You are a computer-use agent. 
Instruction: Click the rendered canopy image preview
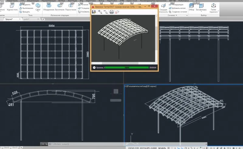tap(123, 38)
